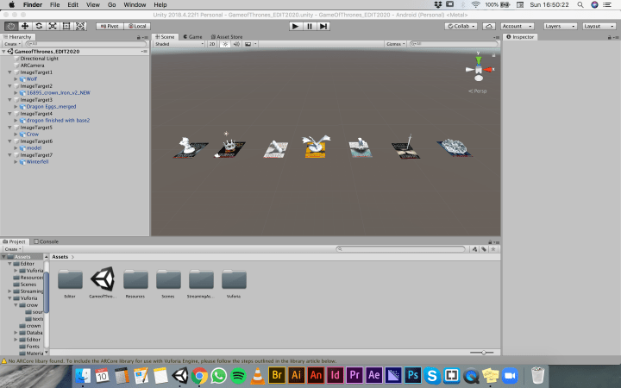Click the scene view search field
The height and width of the screenshot is (388, 621).
[x=454, y=44]
